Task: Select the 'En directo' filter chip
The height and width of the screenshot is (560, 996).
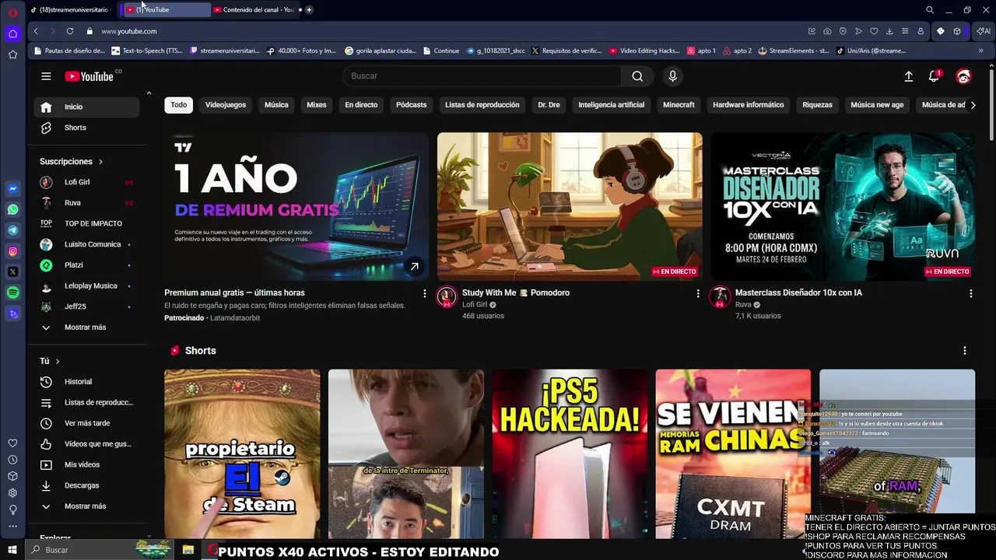Action: coord(361,105)
